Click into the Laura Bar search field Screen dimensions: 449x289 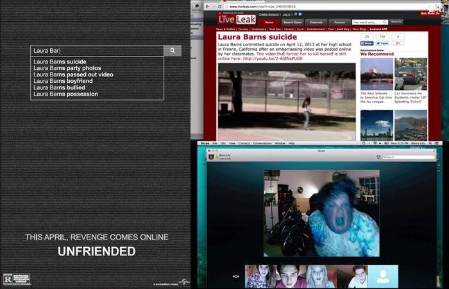97,51
